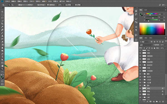This screenshot has width=167, height=104.
Task: Select the Pen tool
Action: coord(2,54)
